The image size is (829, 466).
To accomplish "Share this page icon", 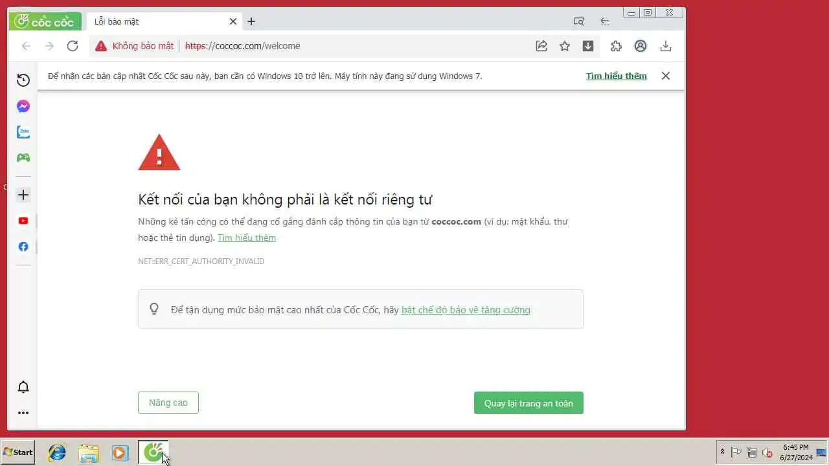I will (x=541, y=46).
